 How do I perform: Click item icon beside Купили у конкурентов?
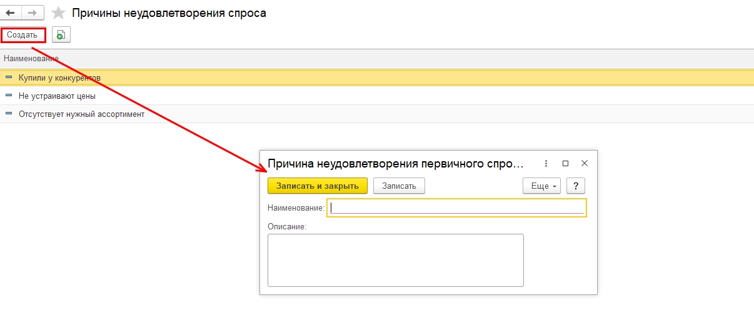[9, 77]
